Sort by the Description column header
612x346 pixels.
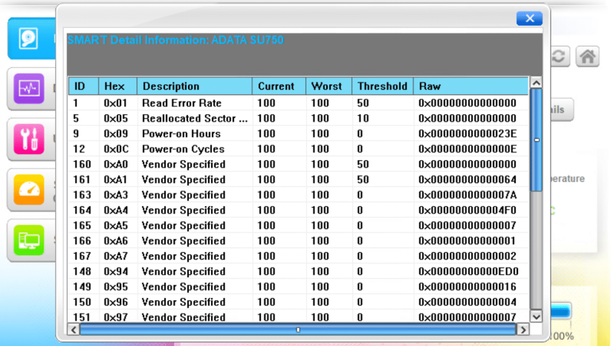tap(195, 86)
